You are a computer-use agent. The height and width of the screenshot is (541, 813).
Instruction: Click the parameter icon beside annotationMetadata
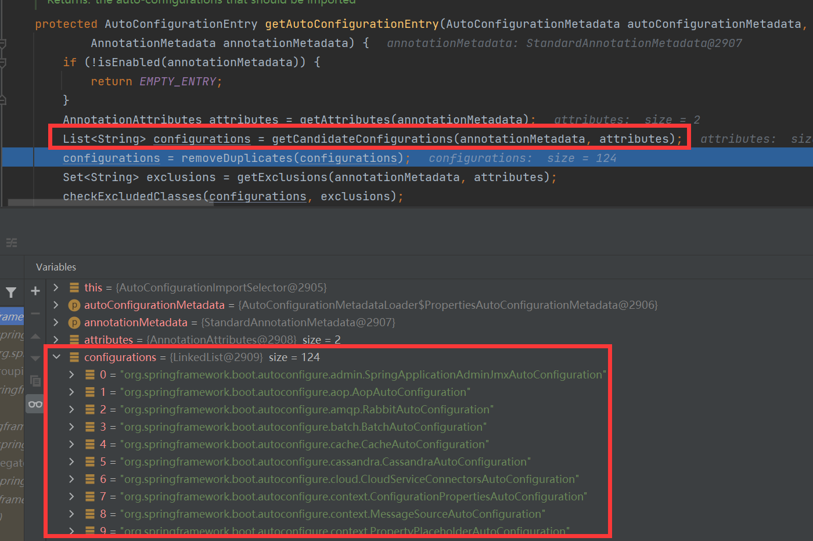click(x=74, y=323)
